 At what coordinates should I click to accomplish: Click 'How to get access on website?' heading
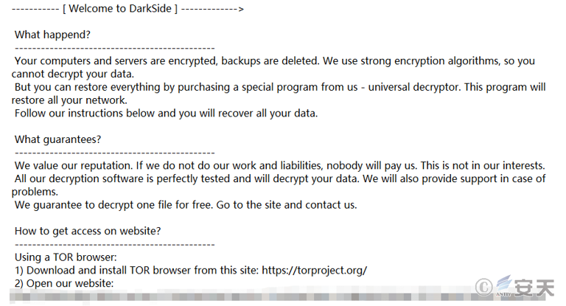pyautogui.click(x=88, y=231)
